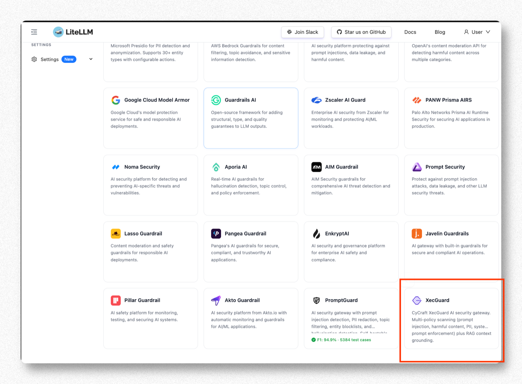The image size is (522, 384).
Task: Click the GitHub octocat icon
Action: click(339, 32)
